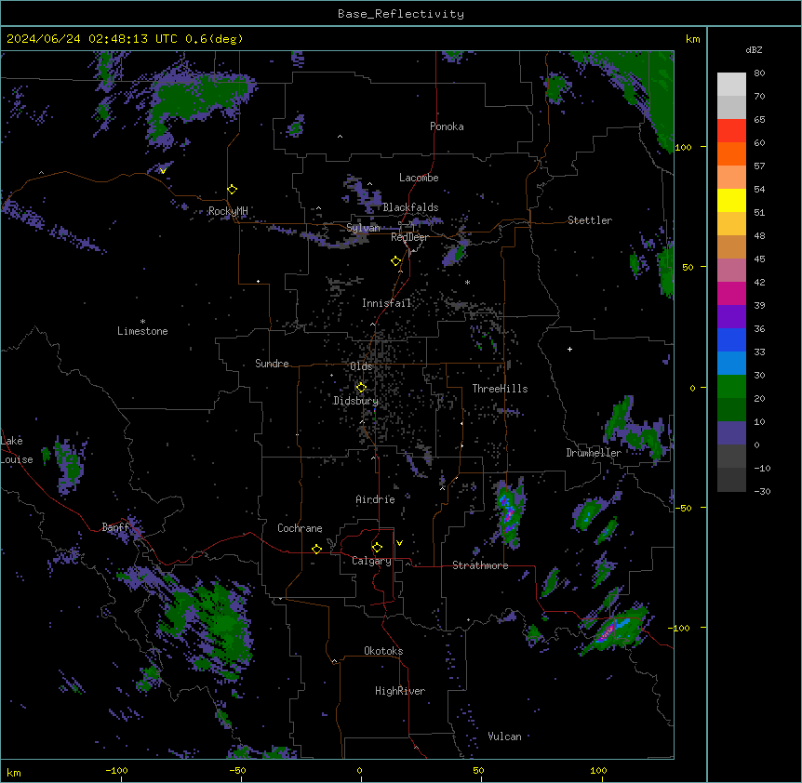Click the Base_Reflectivity title

(401, 14)
